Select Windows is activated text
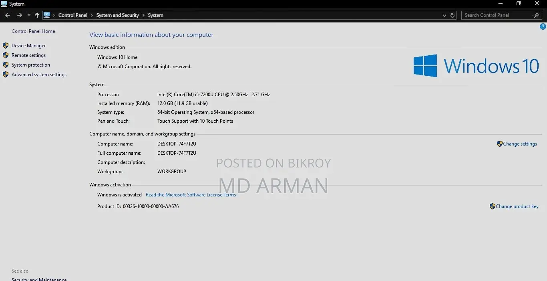The height and width of the screenshot is (281, 547). pos(119,195)
